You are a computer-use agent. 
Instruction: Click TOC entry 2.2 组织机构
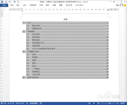(67, 37)
